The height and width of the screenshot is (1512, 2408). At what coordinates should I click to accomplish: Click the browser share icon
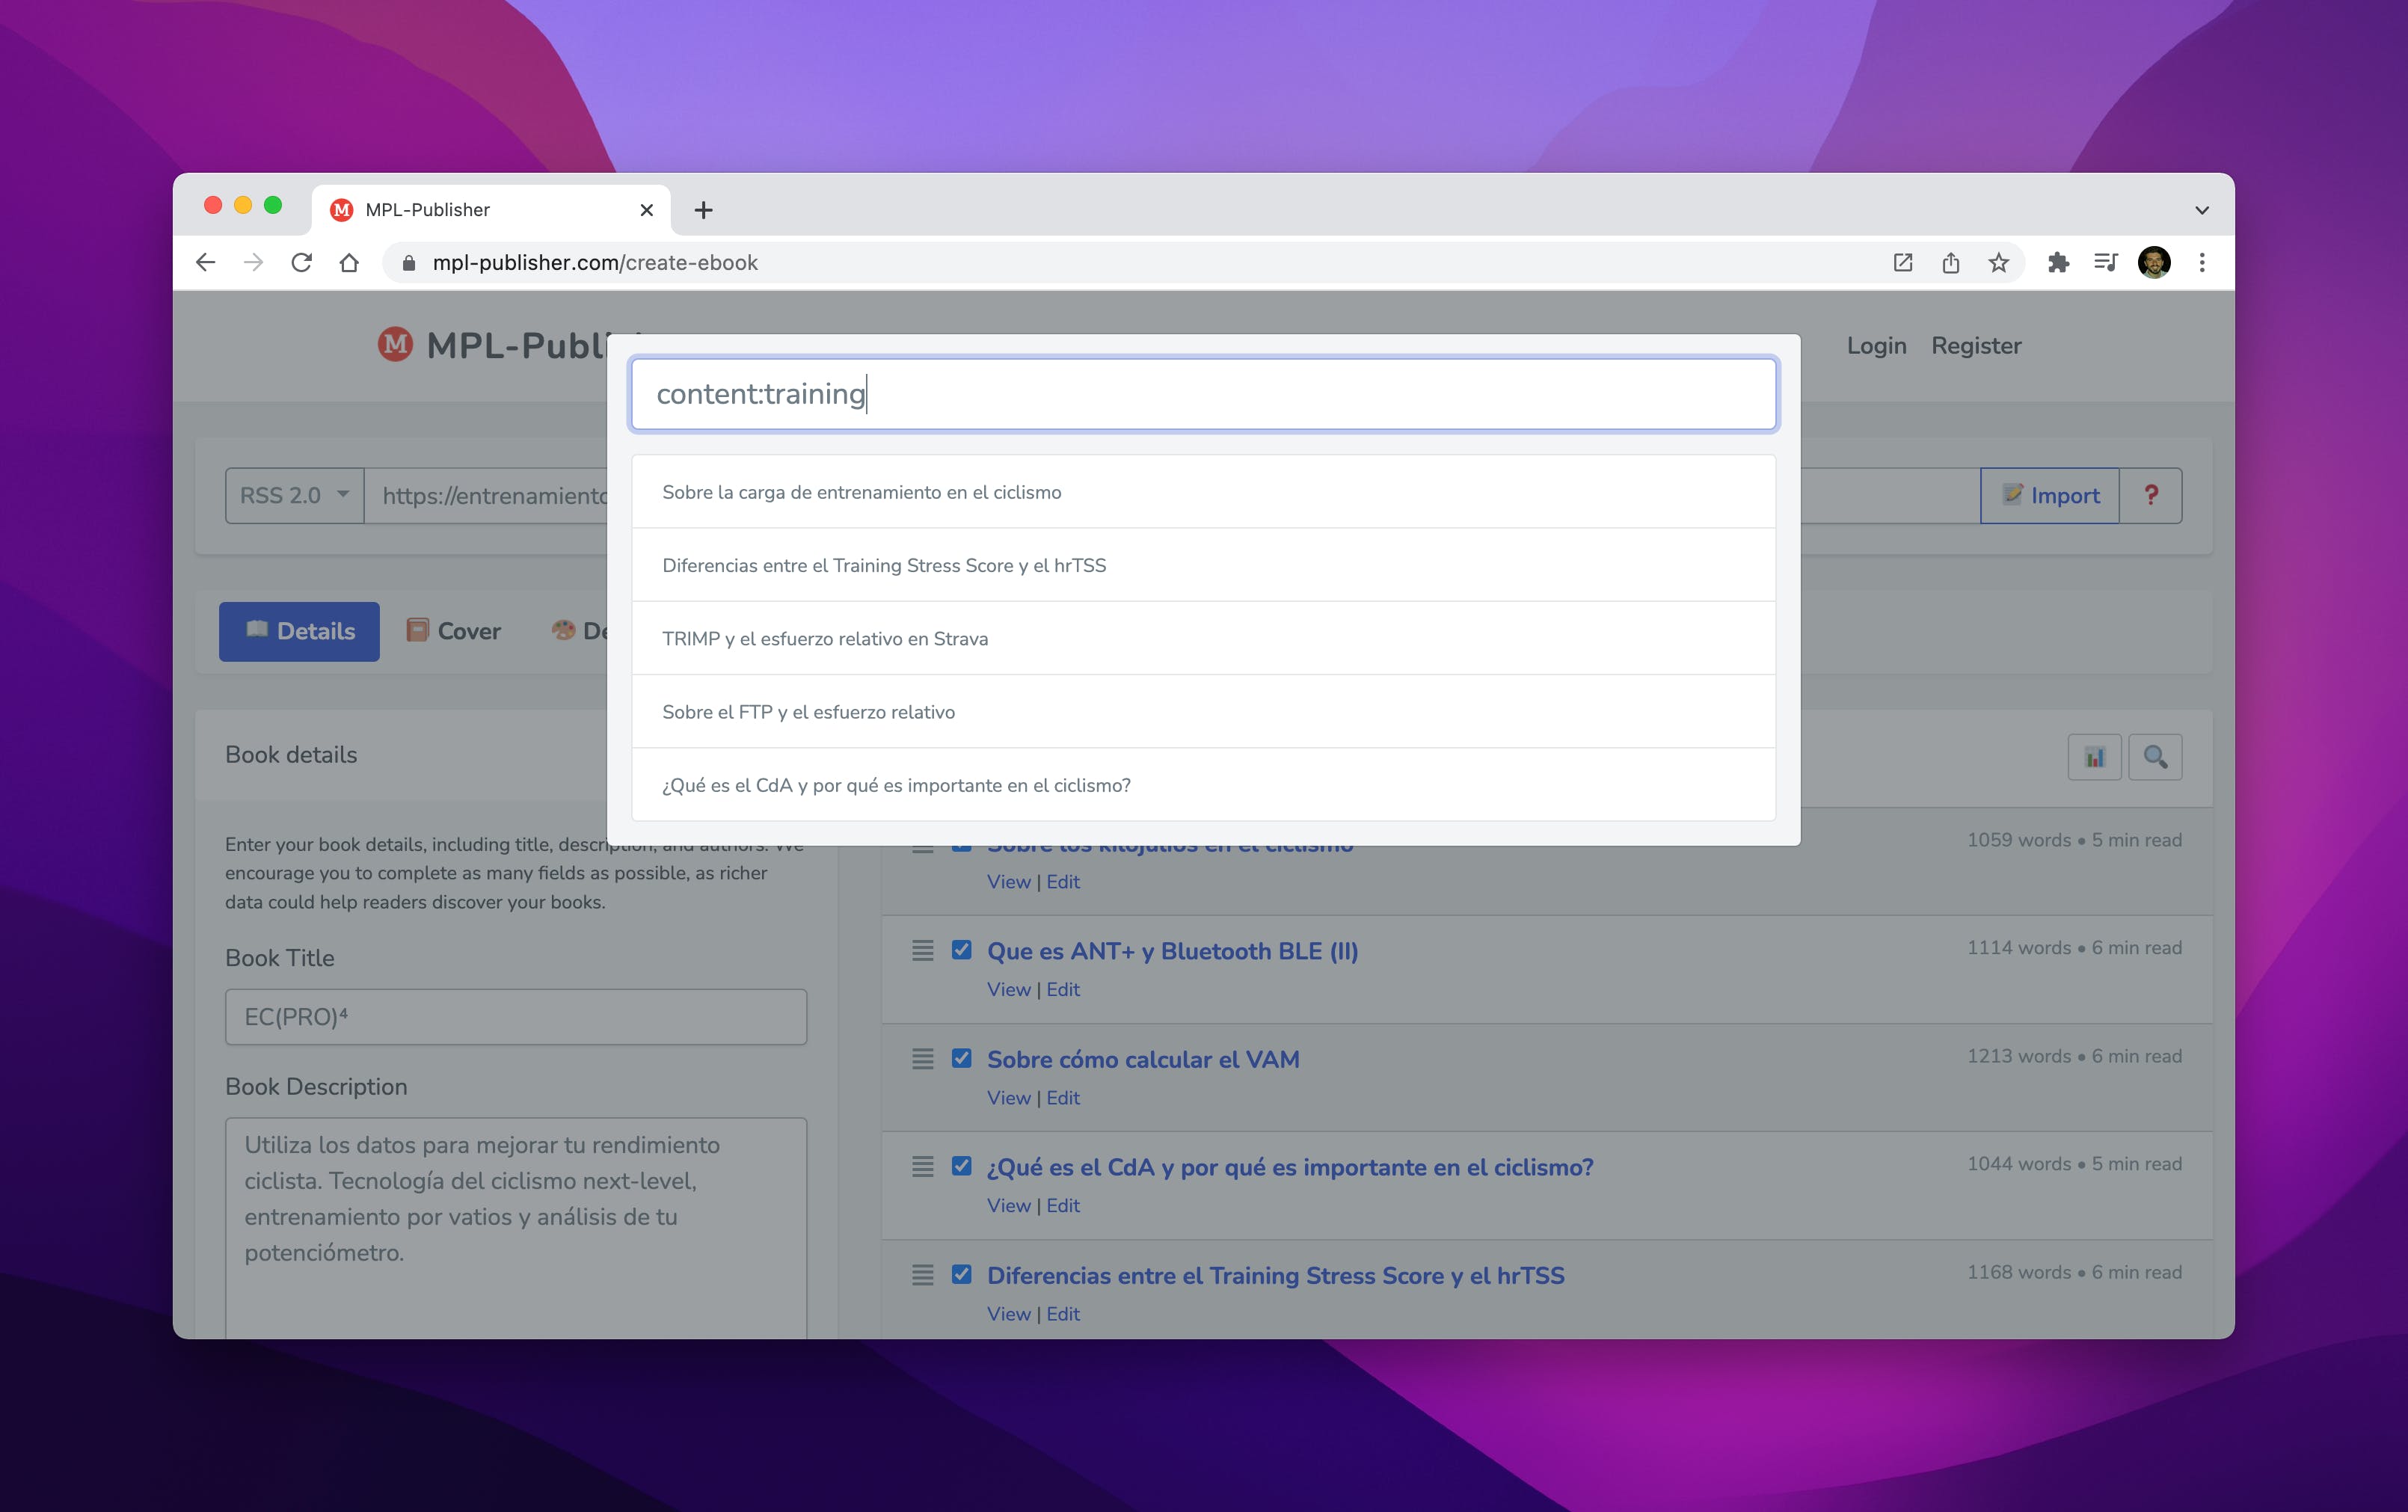[x=1950, y=263]
